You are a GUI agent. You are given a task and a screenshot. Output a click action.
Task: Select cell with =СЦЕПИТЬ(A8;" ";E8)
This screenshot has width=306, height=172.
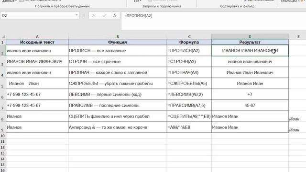(x=189, y=117)
